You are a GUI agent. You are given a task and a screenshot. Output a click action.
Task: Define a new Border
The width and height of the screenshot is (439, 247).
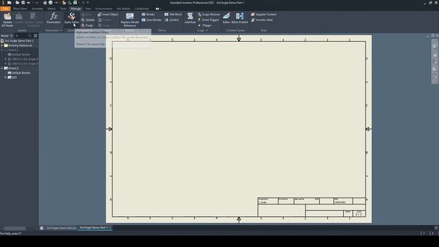pos(148,14)
